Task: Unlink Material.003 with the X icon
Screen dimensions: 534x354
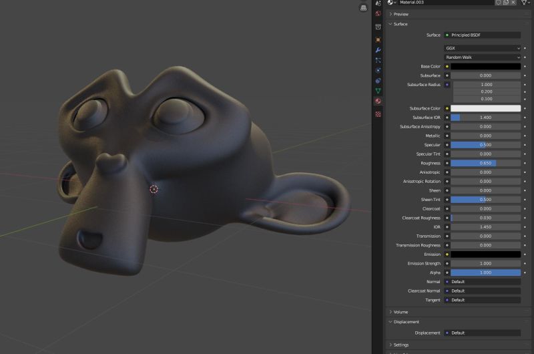Action: 513,3
